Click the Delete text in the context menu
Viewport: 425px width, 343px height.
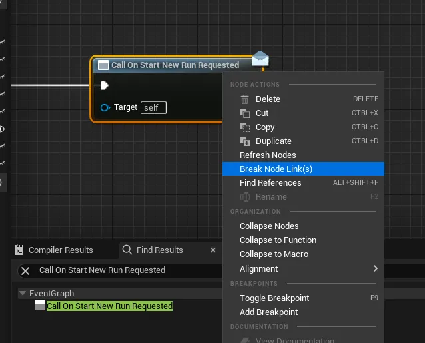click(x=268, y=99)
